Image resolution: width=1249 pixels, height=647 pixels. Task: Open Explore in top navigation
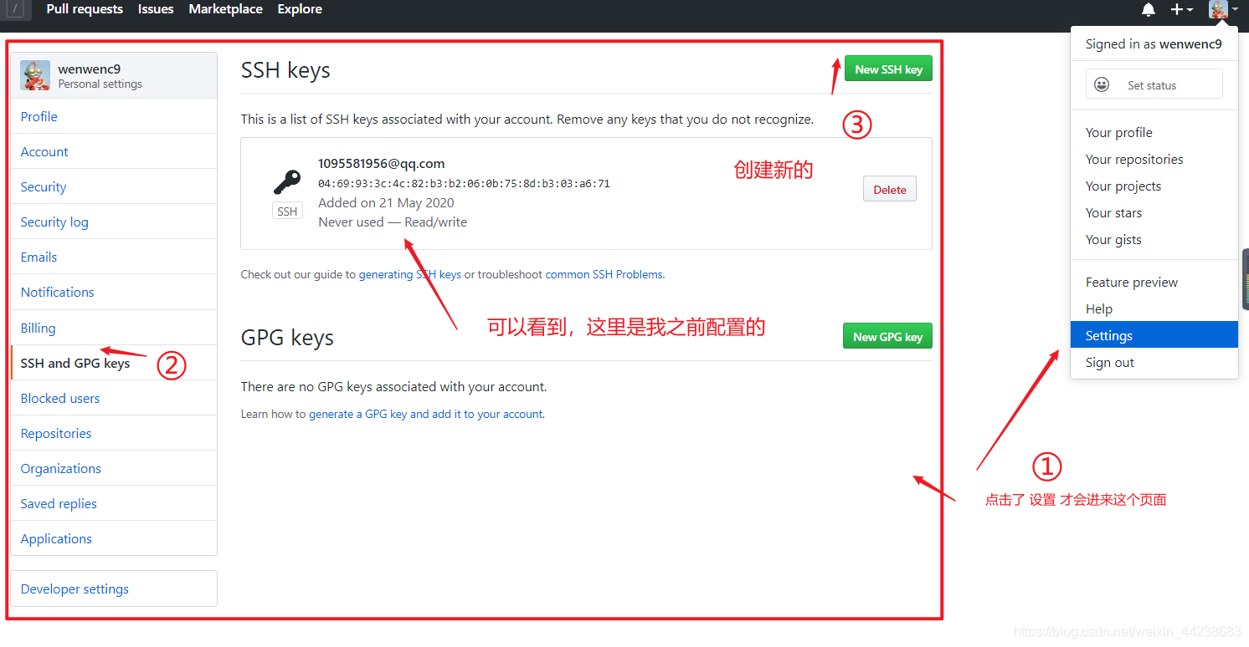coord(300,9)
